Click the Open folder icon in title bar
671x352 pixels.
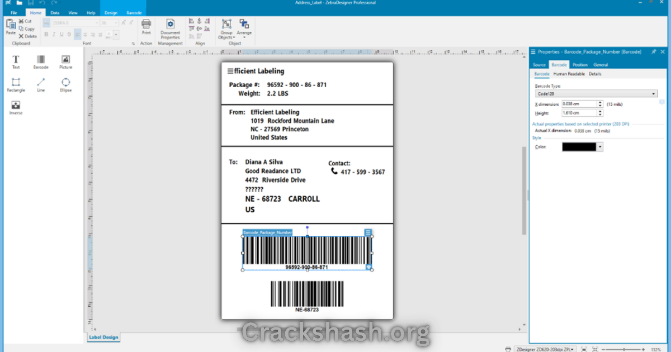[20, 3]
